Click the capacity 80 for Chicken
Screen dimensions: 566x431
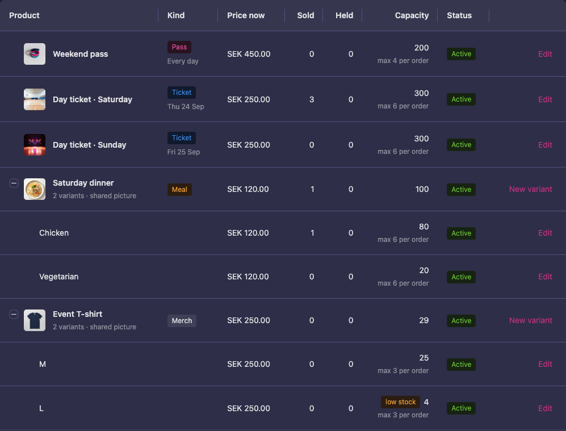[x=424, y=227]
